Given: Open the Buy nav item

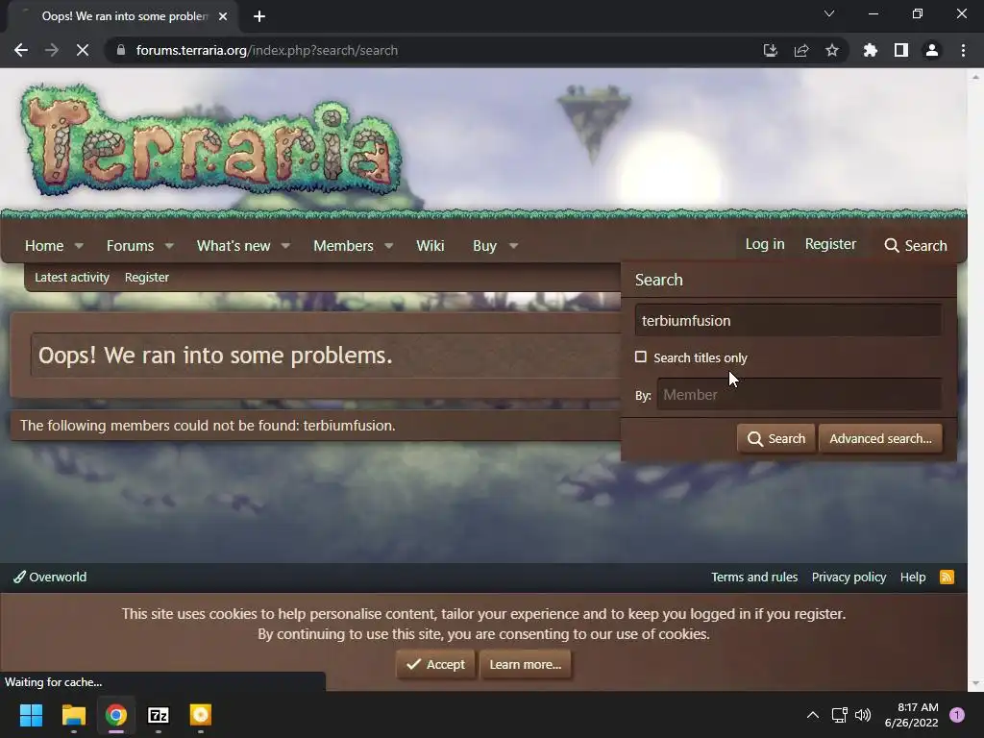Looking at the screenshot, I should 484,245.
